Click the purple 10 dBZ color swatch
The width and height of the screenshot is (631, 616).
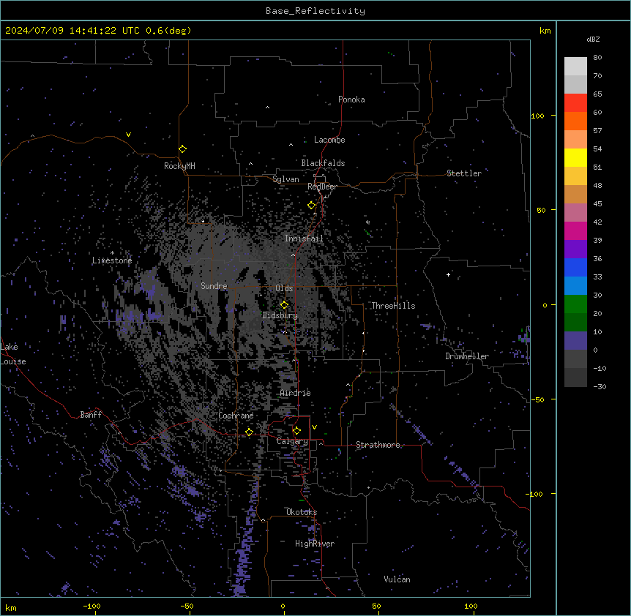[x=575, y=341]
